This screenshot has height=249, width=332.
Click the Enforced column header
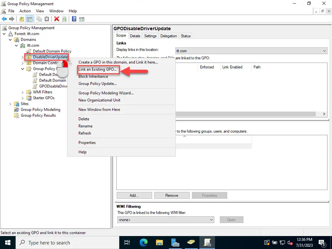click(x=207, y=67)
